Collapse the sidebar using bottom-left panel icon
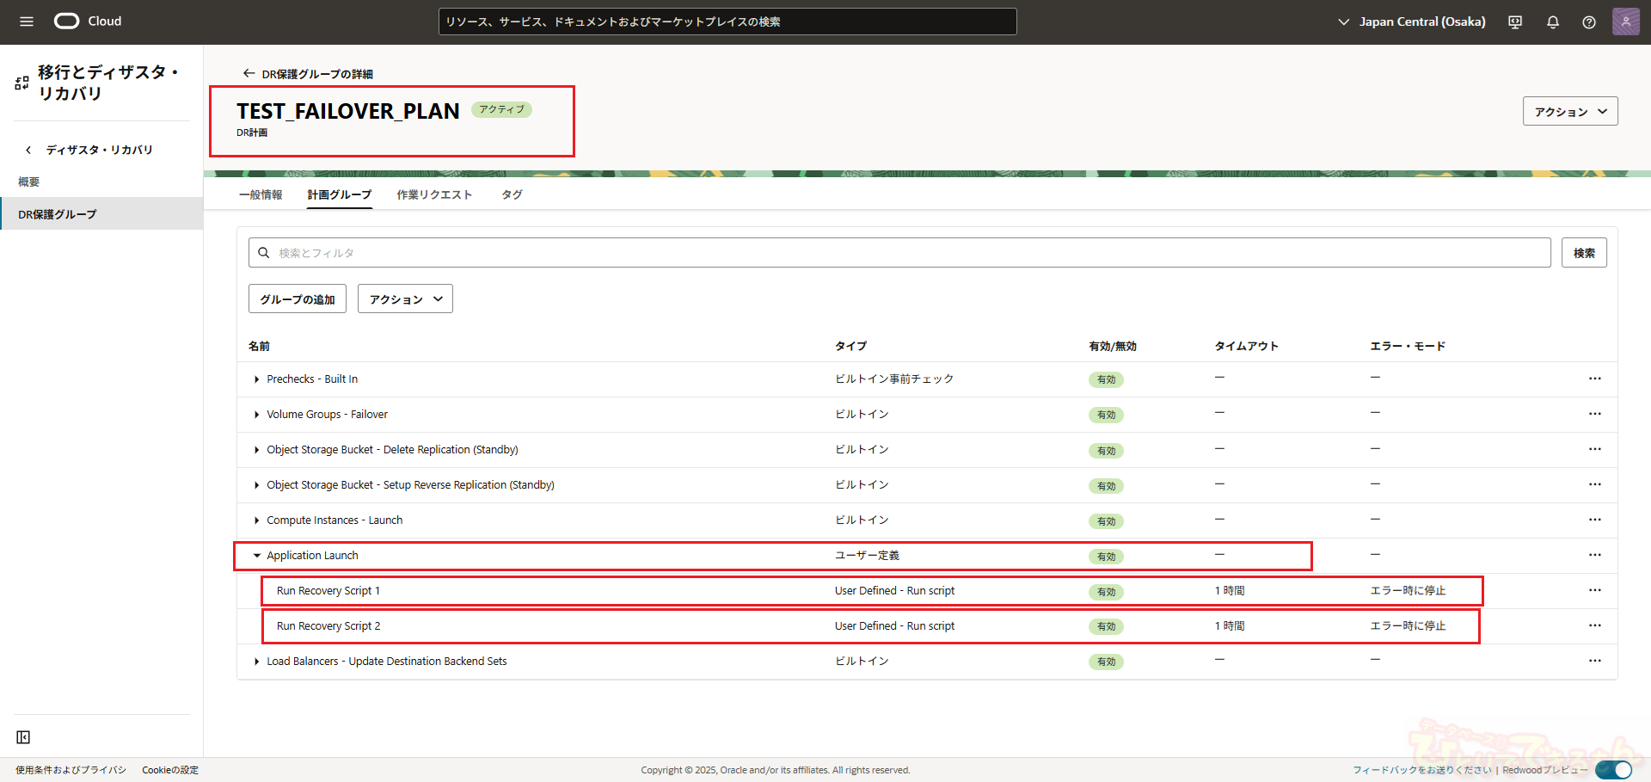The width and height of the screenshot is (1651, 782). [x=23, y=737]
